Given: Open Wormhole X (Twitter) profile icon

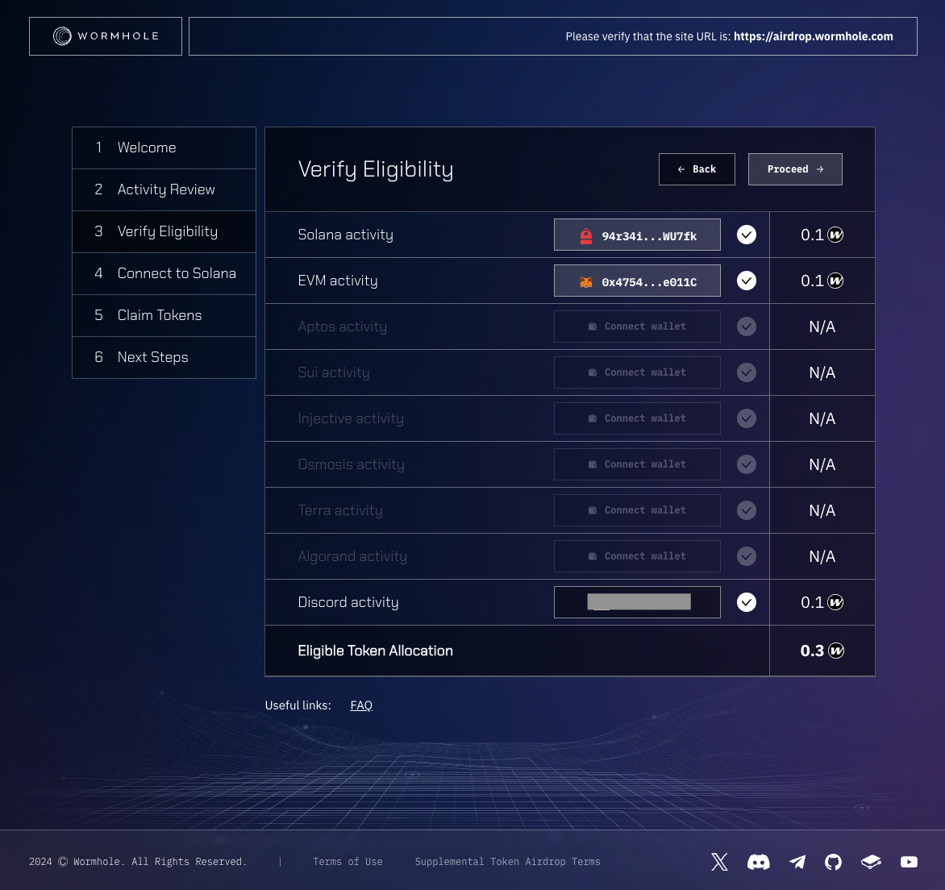Looking at the screenshot, I should point(719,862).
